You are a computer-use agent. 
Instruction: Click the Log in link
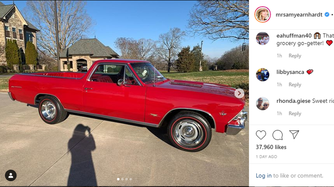pyautogui.click(x=264, y=176)
